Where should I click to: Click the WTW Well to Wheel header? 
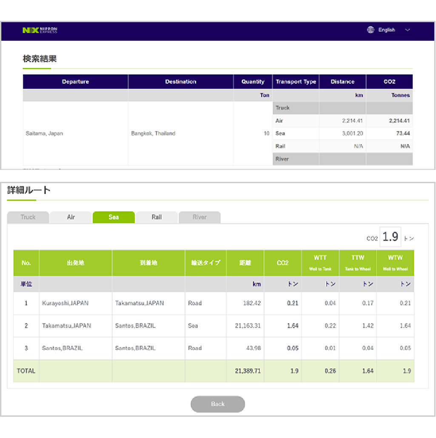(395, 263)
